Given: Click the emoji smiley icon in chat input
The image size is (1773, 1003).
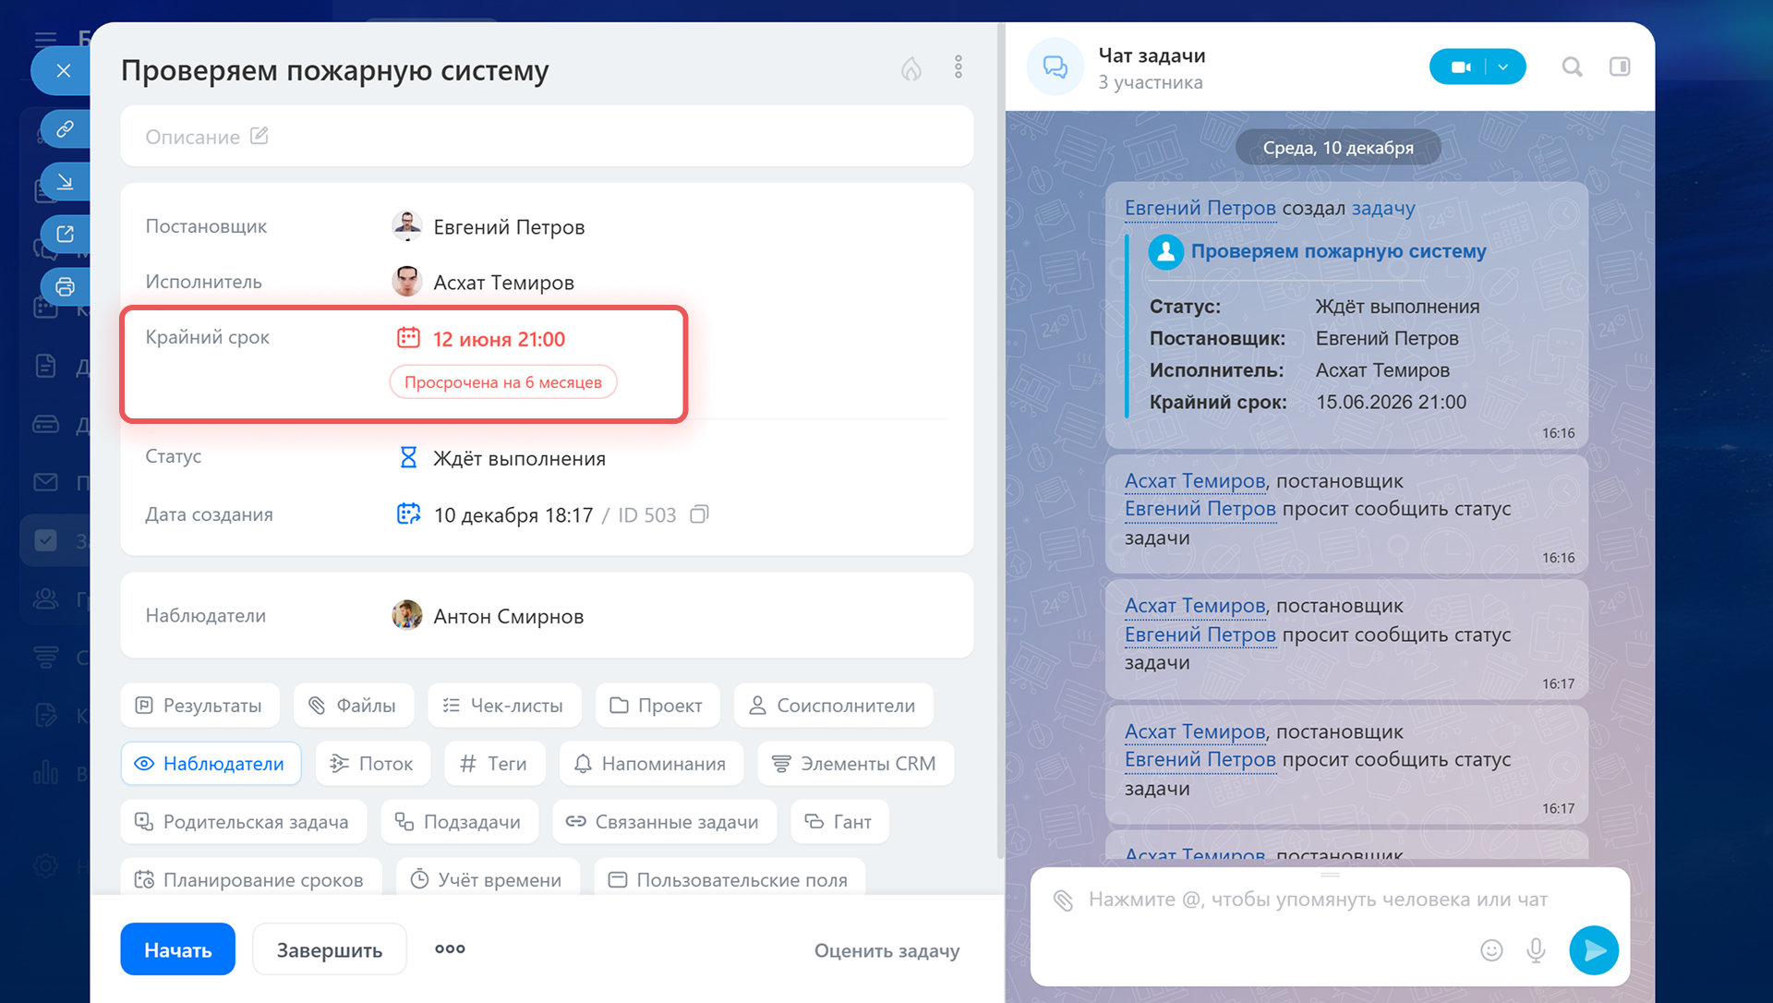Looking at the screenshot, I should pos(1491,950).
